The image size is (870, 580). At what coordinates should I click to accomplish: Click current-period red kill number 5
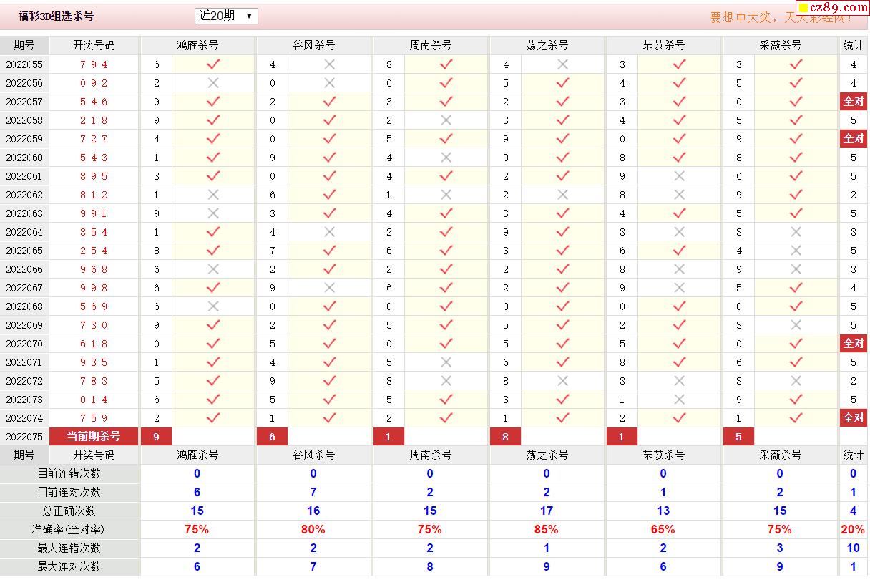(x=739, y=437)
